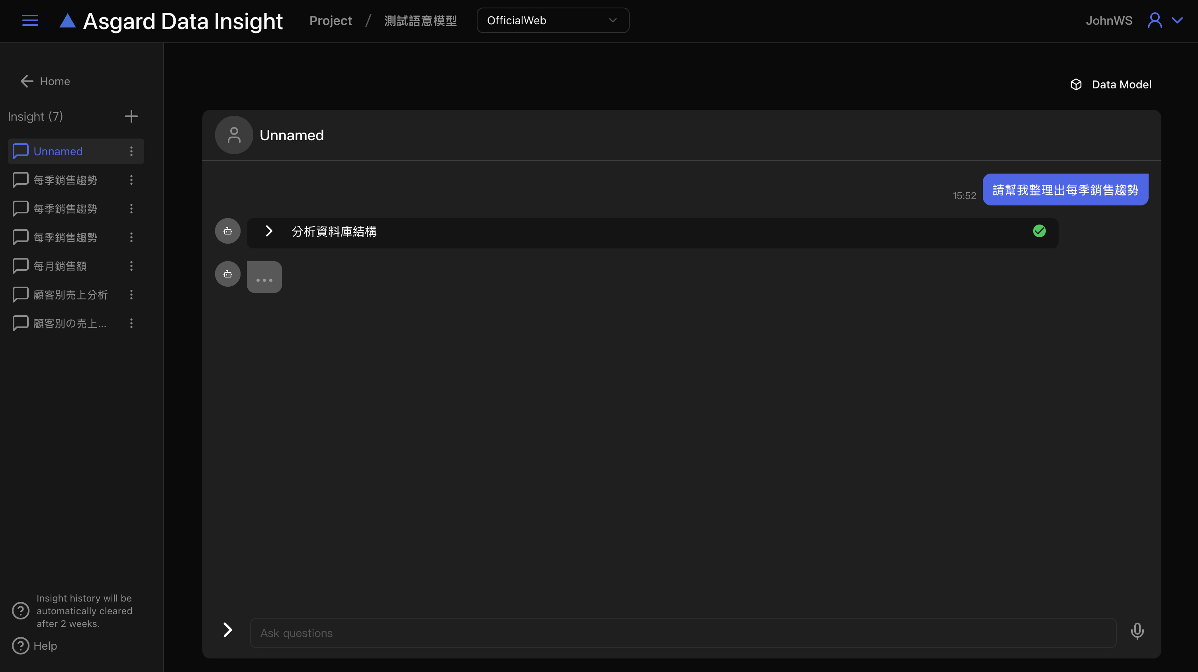
Task: Click the Asgard triangle logo
Action: 68,21
